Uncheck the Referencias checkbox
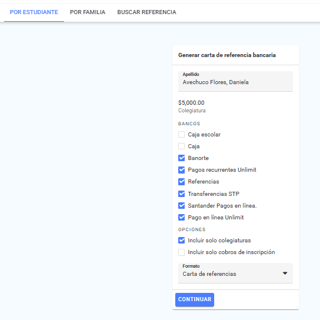The image size is (320, 320). 181,182
